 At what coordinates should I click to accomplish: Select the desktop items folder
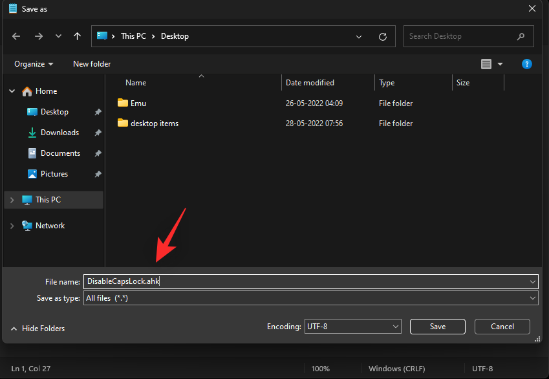pyautogui.click(x=155, y=124)
